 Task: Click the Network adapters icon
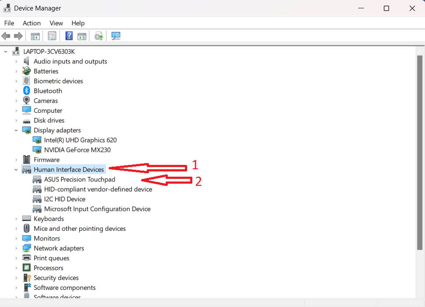point(26,248)
